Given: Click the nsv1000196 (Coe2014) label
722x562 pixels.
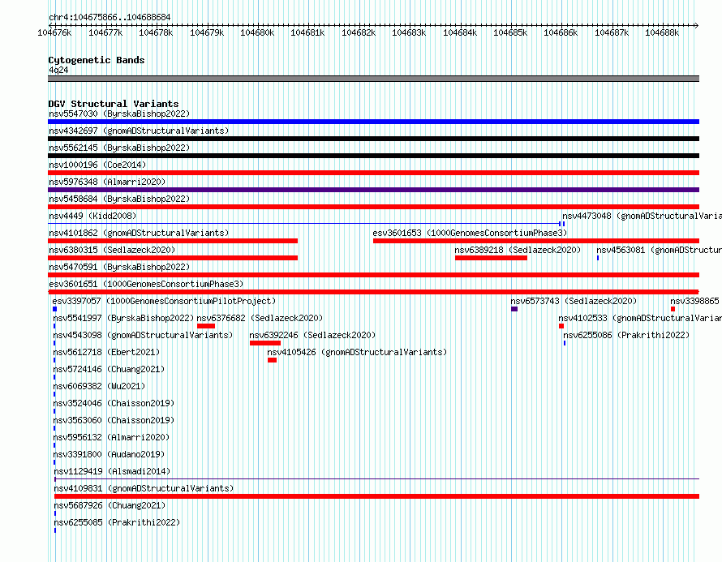Looking at the screenshot, I should (x=97, y=165).
